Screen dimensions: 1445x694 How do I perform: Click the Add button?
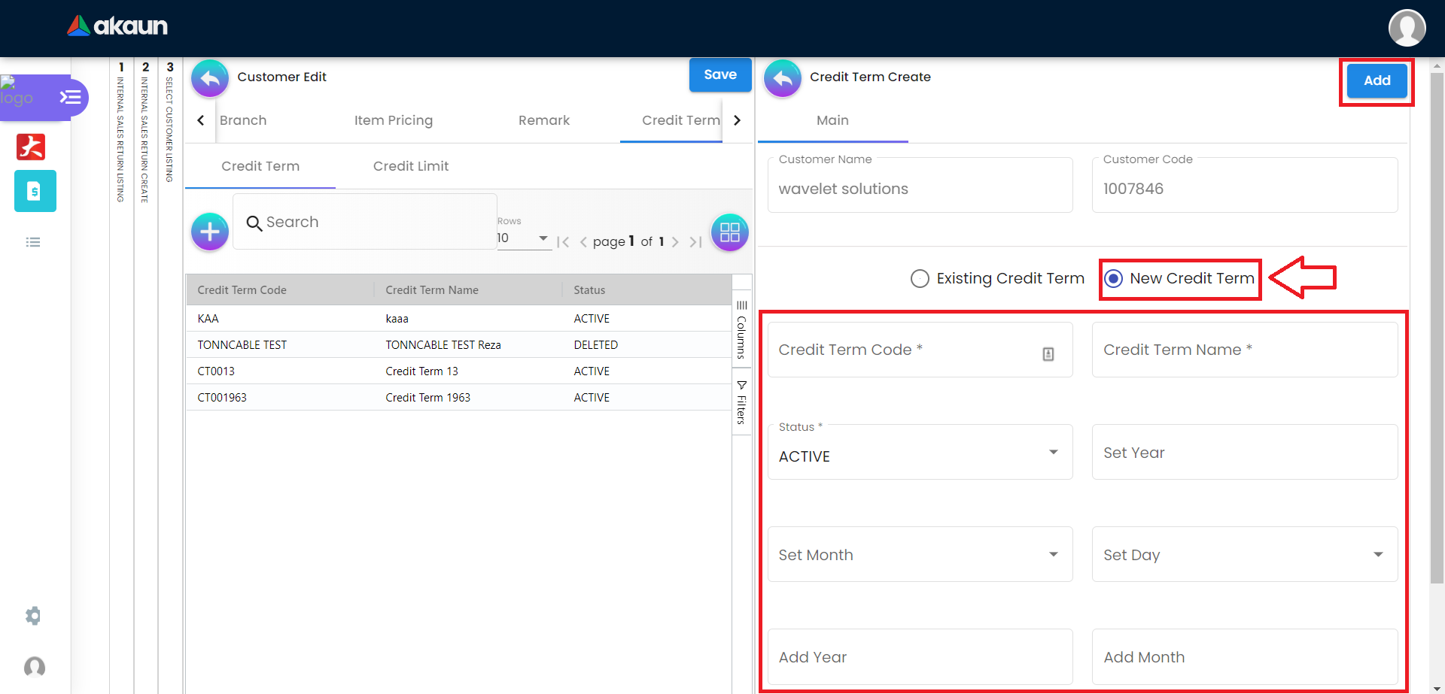(1377, 80)
